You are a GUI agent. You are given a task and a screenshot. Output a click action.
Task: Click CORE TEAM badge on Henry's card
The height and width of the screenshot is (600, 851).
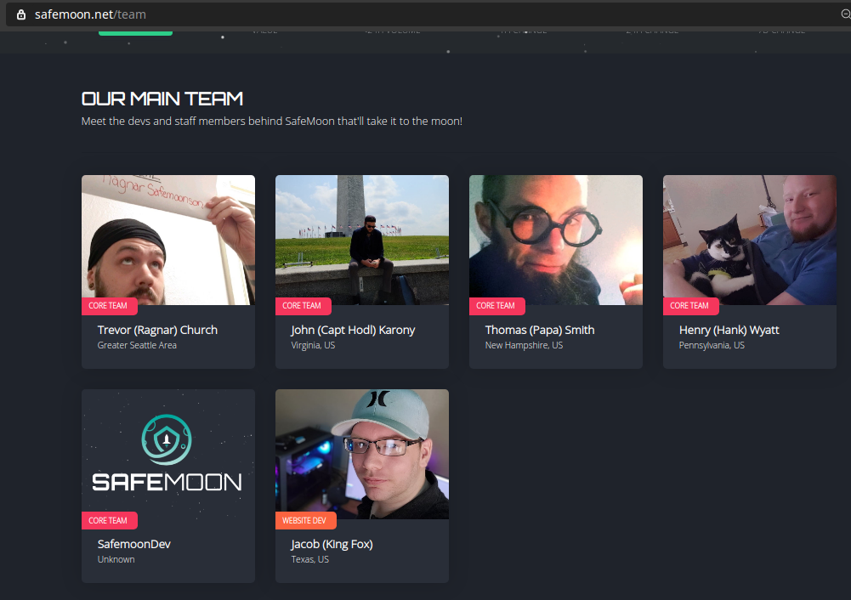[x=690, y=306]
